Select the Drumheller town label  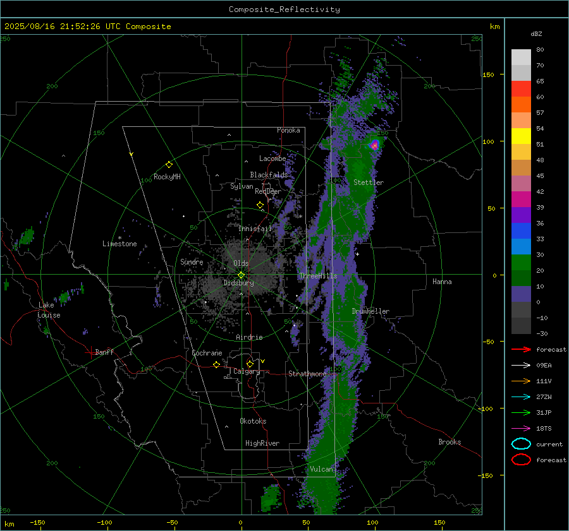click(370, 311)
